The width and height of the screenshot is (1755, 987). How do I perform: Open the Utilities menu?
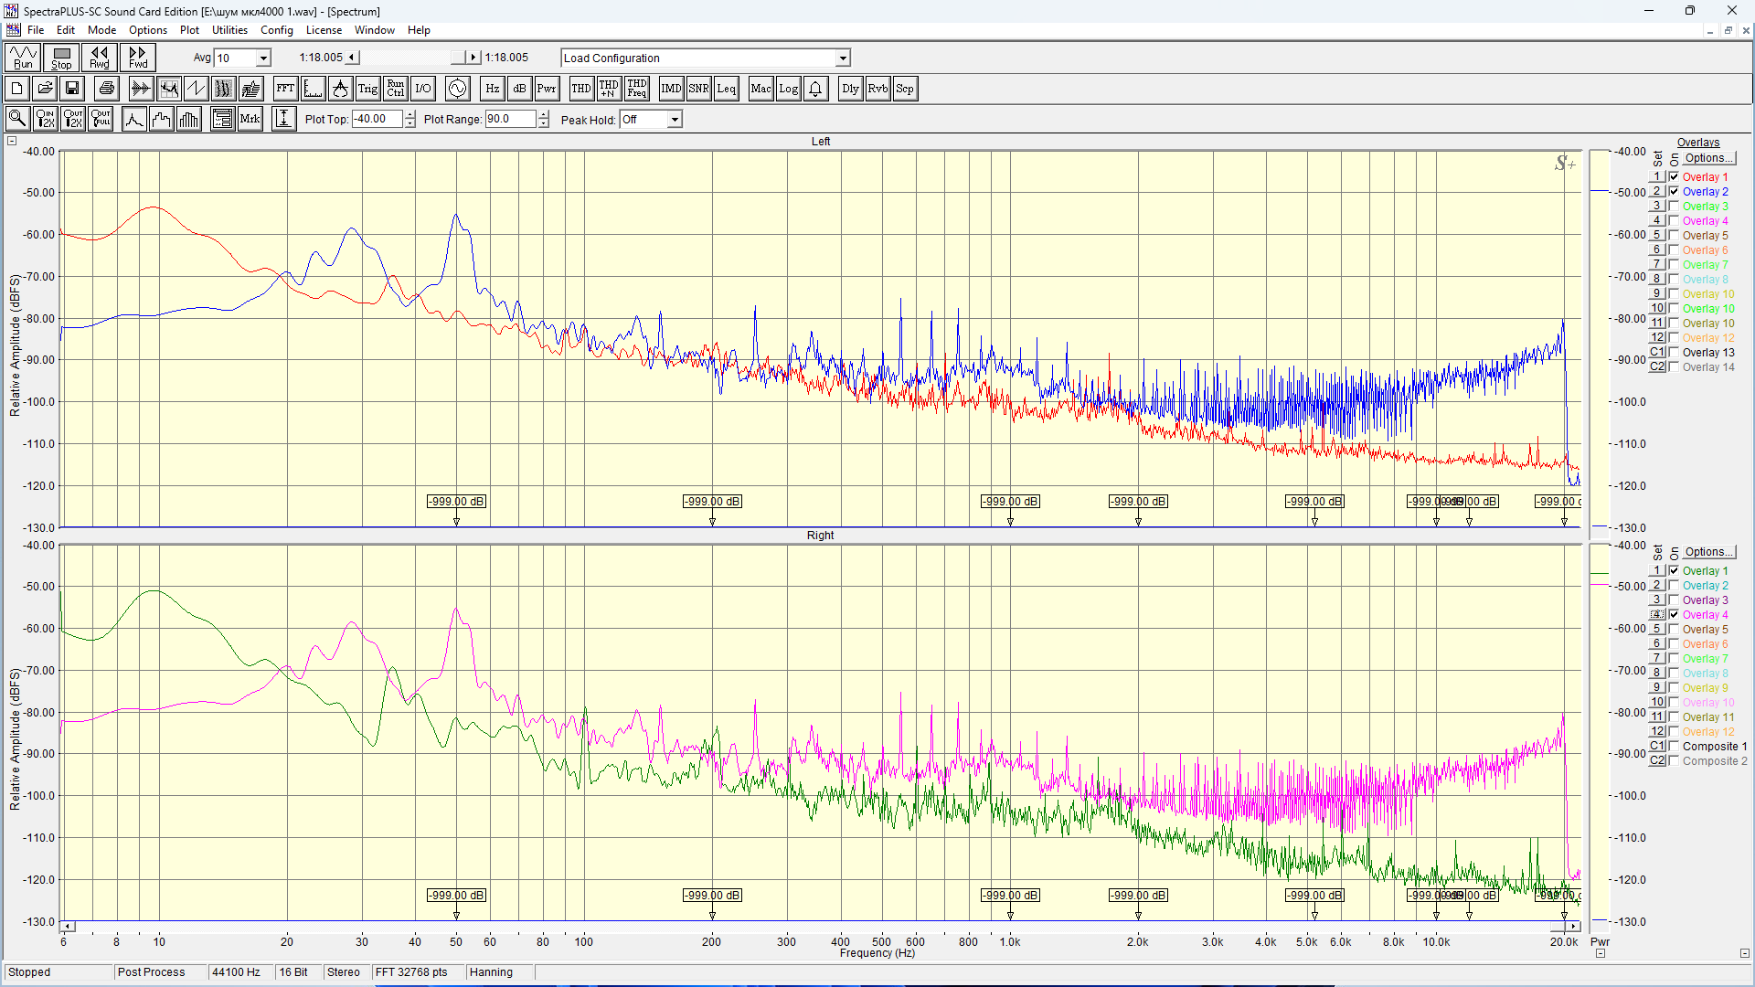coord(229,30)
